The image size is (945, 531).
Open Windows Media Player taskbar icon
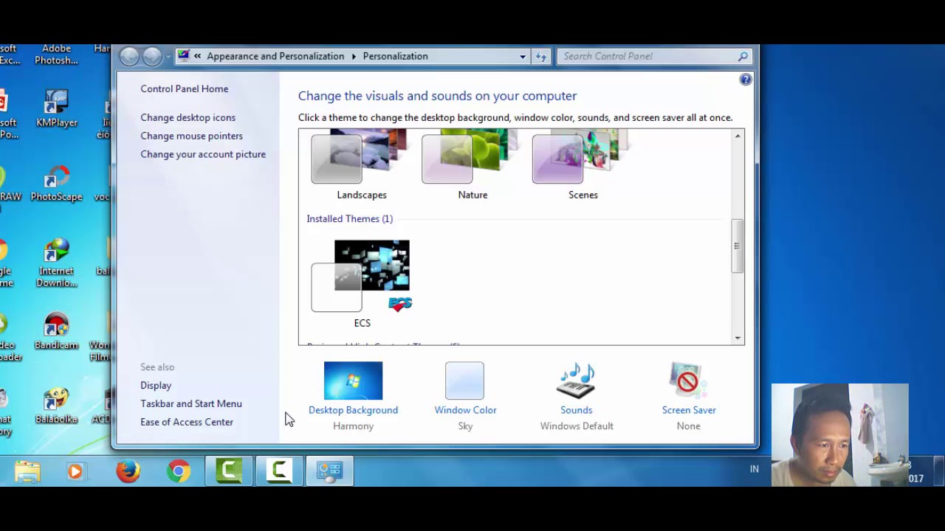(75, 471)
